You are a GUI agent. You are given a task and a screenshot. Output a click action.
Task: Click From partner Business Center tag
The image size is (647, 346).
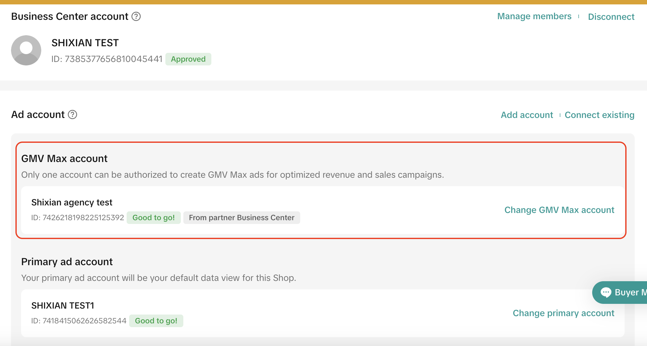coord(242,218)
